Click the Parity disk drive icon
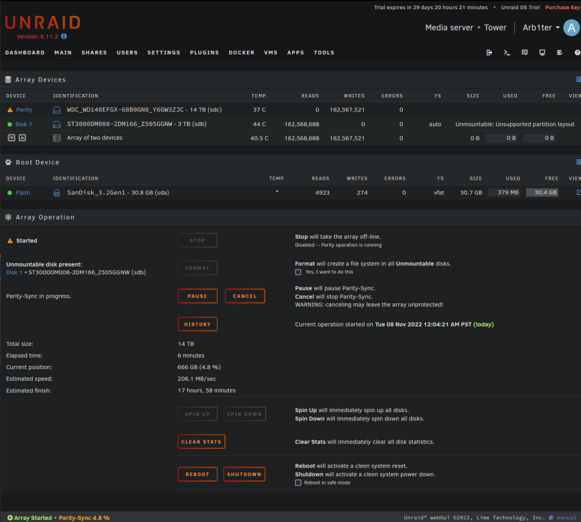The width and height of the screenshot is (581, 522). click(56, 110)
